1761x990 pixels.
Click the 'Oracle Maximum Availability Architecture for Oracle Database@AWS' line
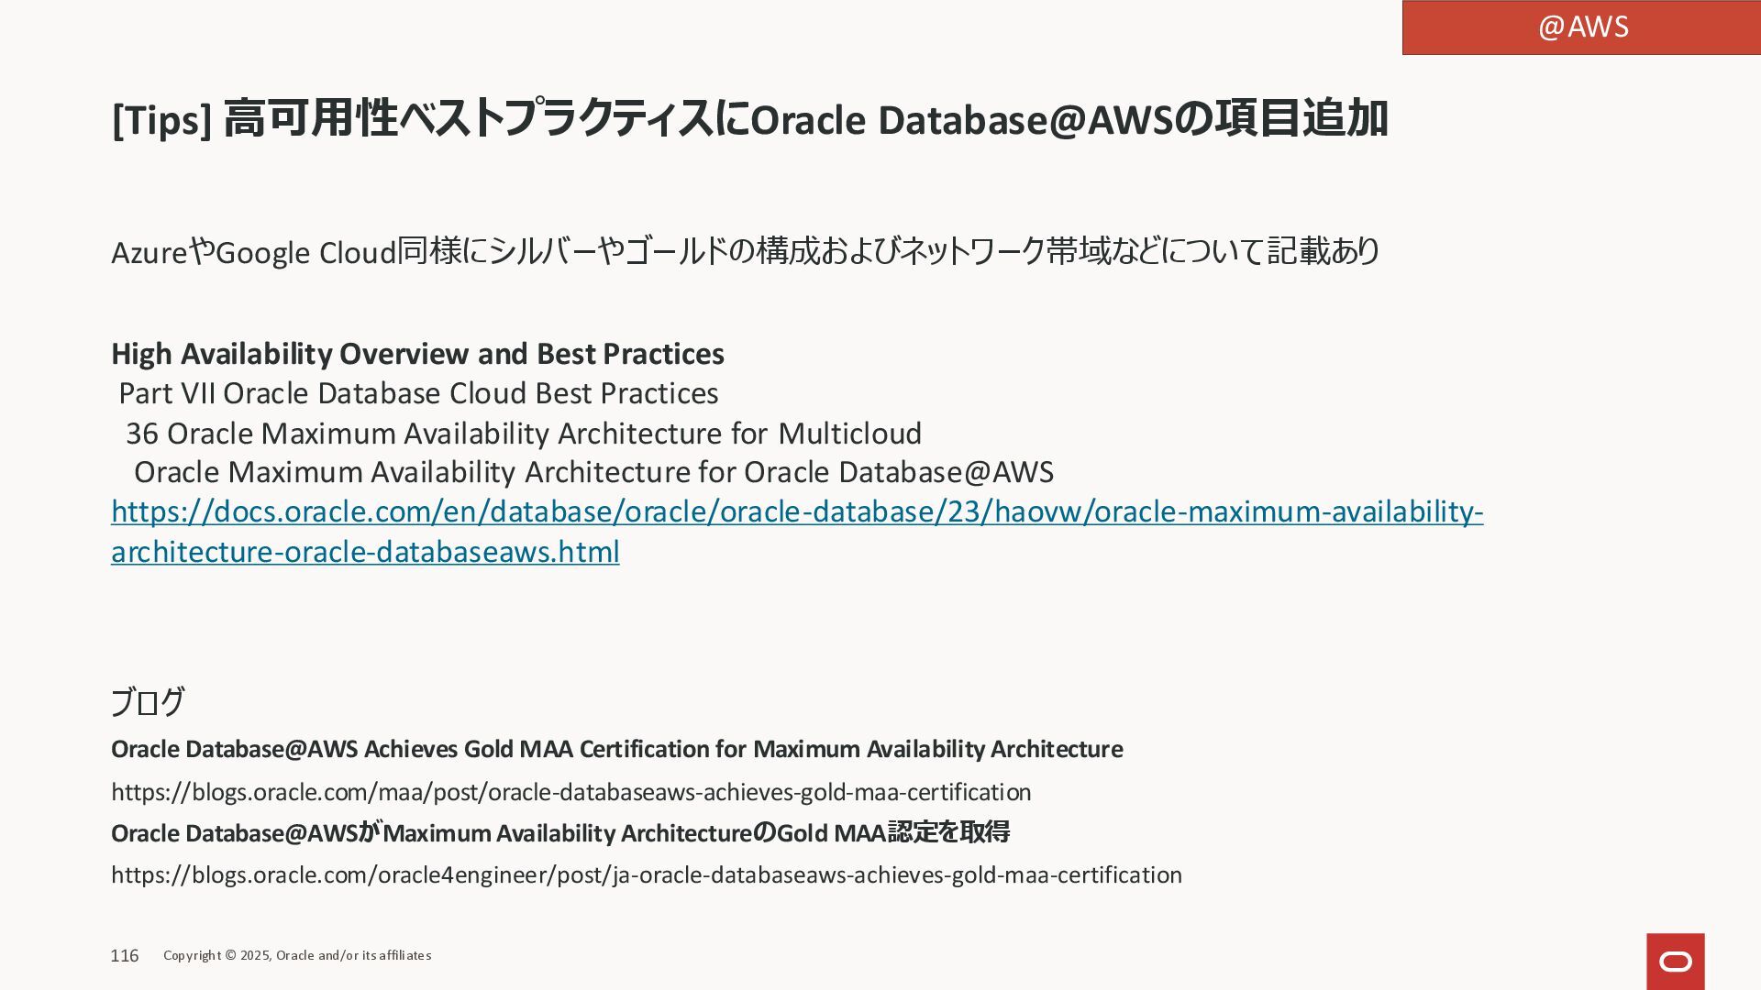pos(593,472)
